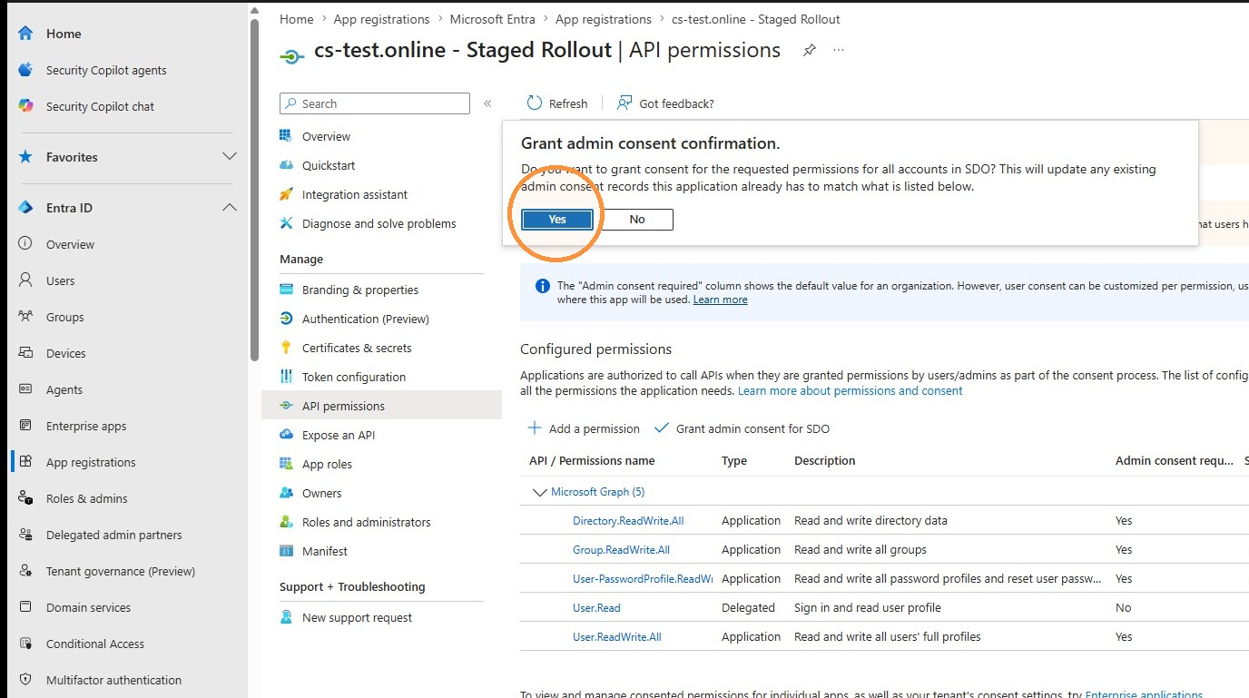Click the Quickstart cloud icon

coord(287,165)
